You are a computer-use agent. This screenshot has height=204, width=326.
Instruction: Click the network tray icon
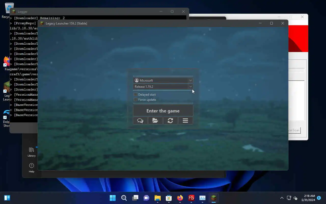pyautogui.click(x=289, y=198)
